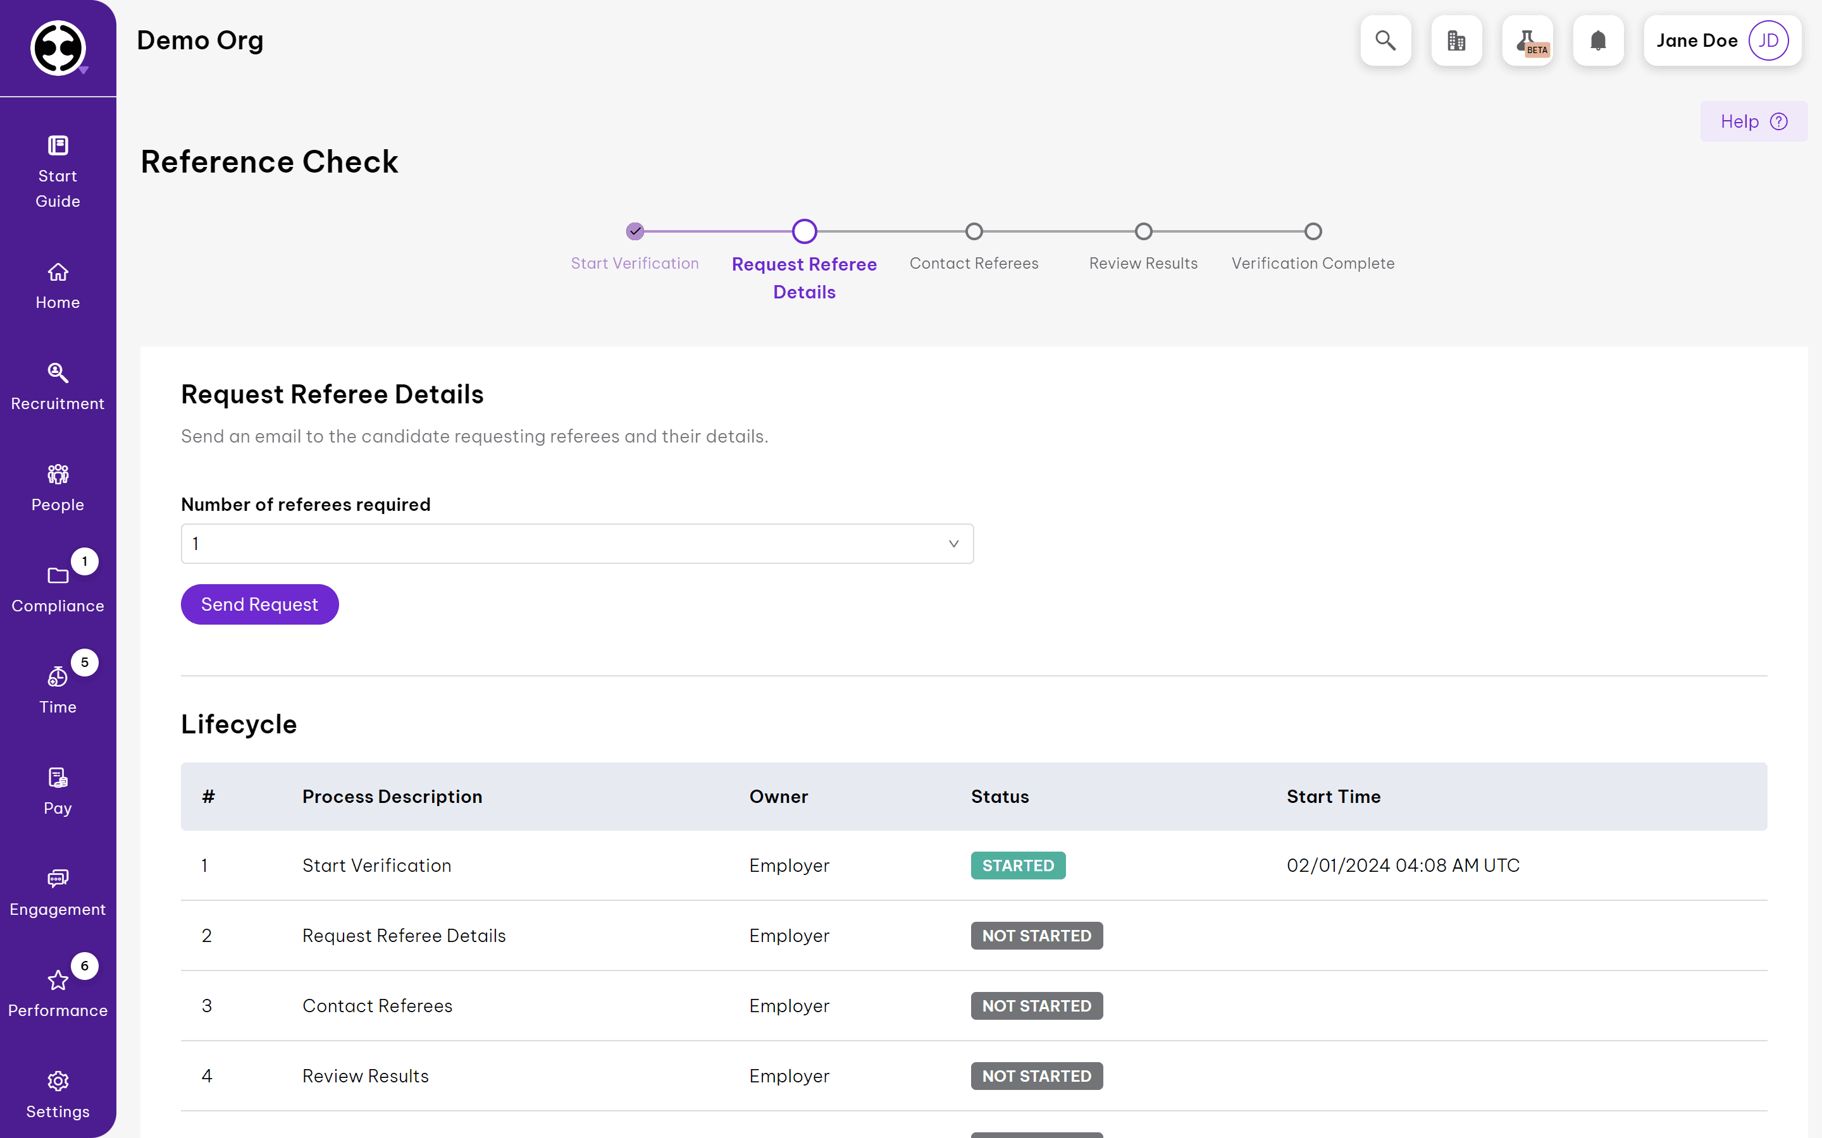
Task: Open the notifications bell
Action: coord(1597,40)
